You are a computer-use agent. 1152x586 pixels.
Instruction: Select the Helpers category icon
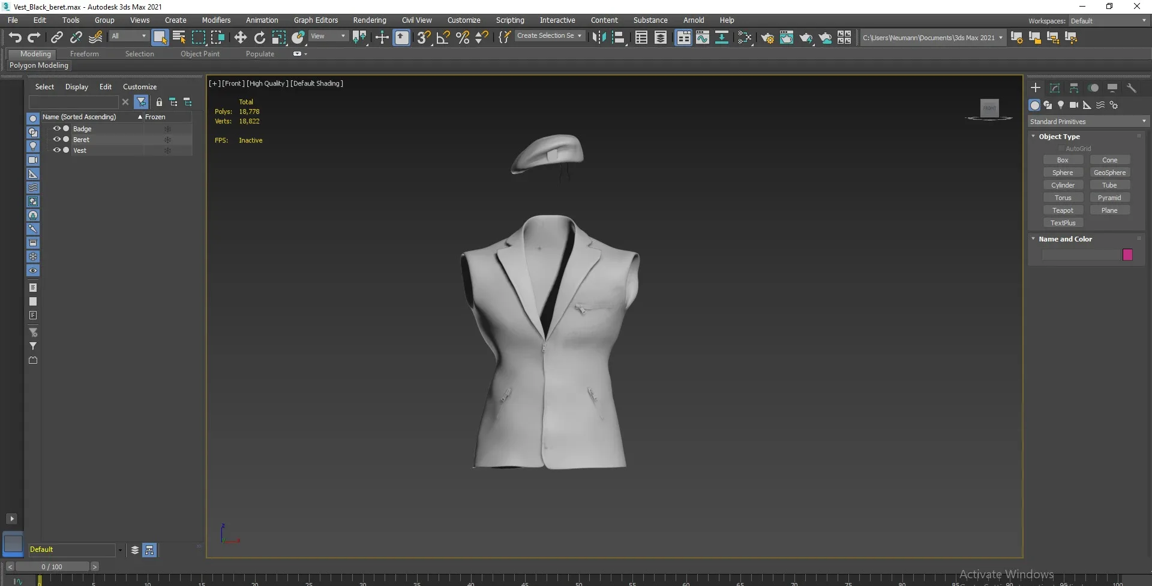tap(1087, 105)
